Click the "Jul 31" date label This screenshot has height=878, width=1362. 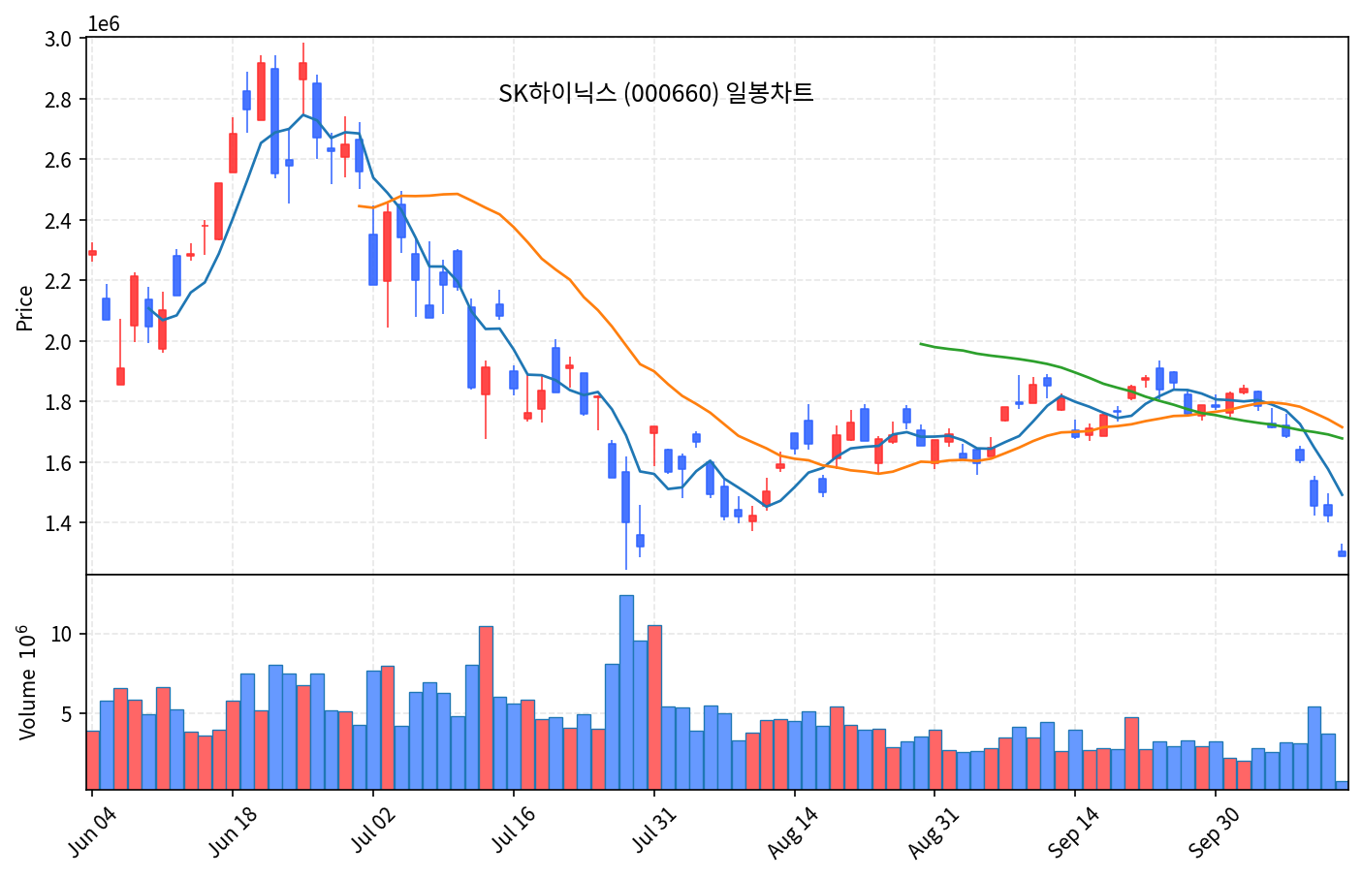(655, 831)
